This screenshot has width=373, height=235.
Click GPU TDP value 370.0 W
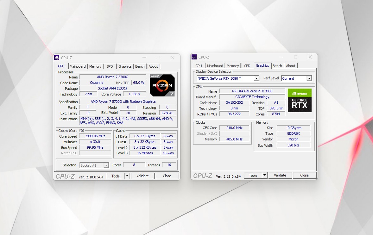(276, 108)
